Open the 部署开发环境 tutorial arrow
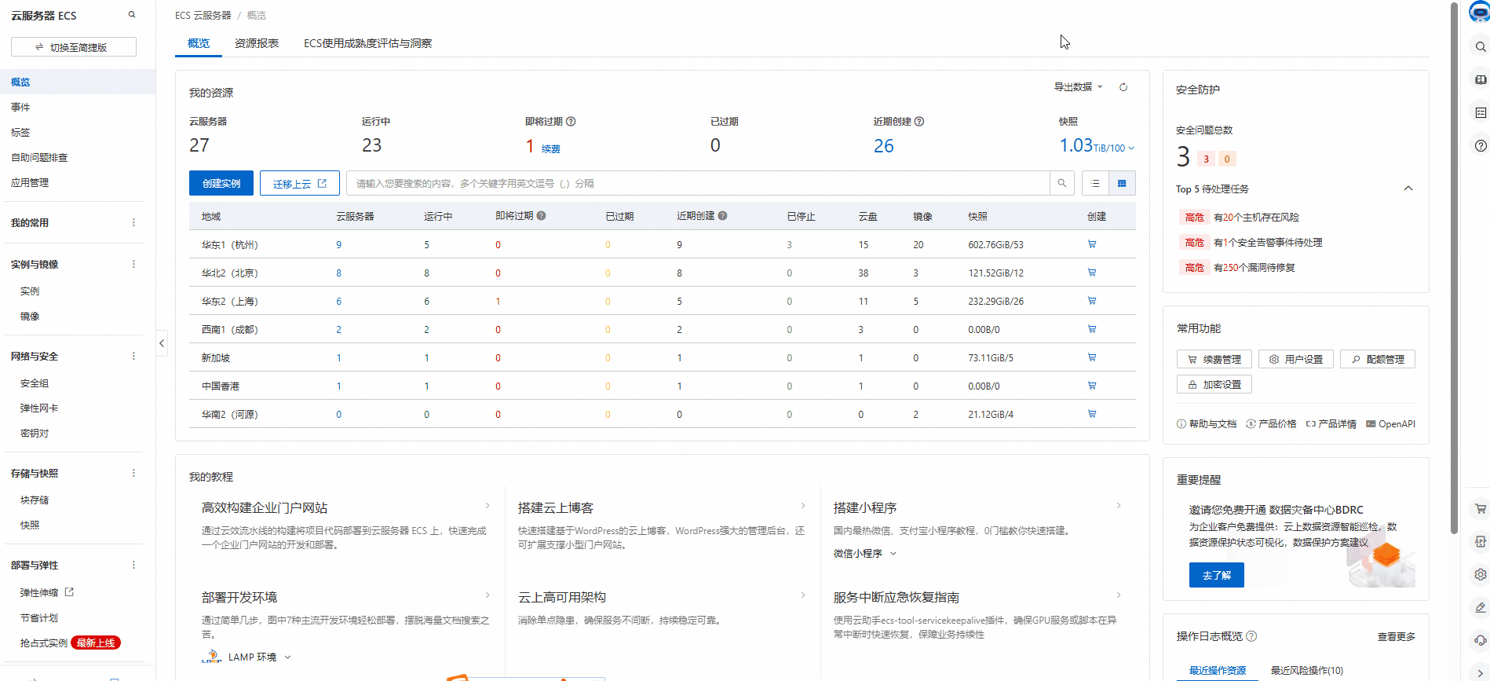 click(488, 595)
